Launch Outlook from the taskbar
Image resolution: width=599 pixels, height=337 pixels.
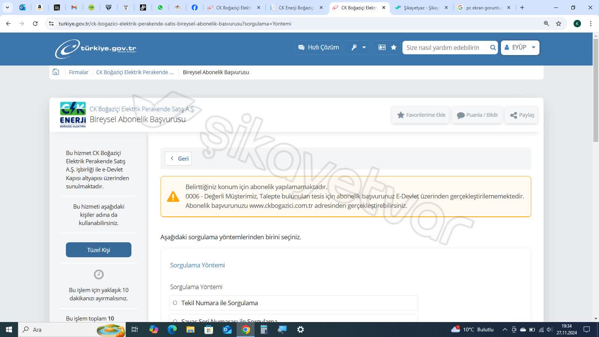coord(227,330)
